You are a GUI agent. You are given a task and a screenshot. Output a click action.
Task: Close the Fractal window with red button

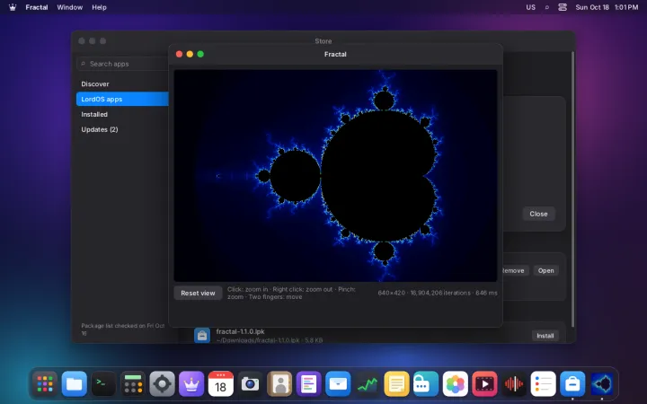[x=179, y=54]
